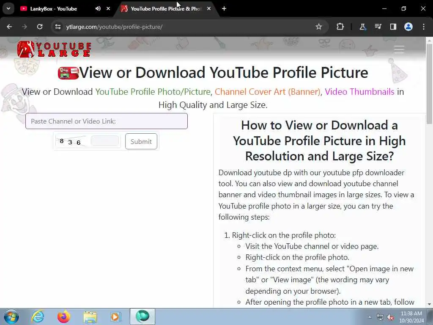The image size is (433, 325).
Task: Click the Submit button
Action: click(x=141, y=141)
